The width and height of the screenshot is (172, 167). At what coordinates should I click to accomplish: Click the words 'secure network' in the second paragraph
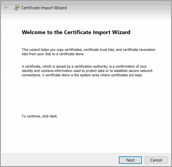pyautogui.click(x=141, y=71)
